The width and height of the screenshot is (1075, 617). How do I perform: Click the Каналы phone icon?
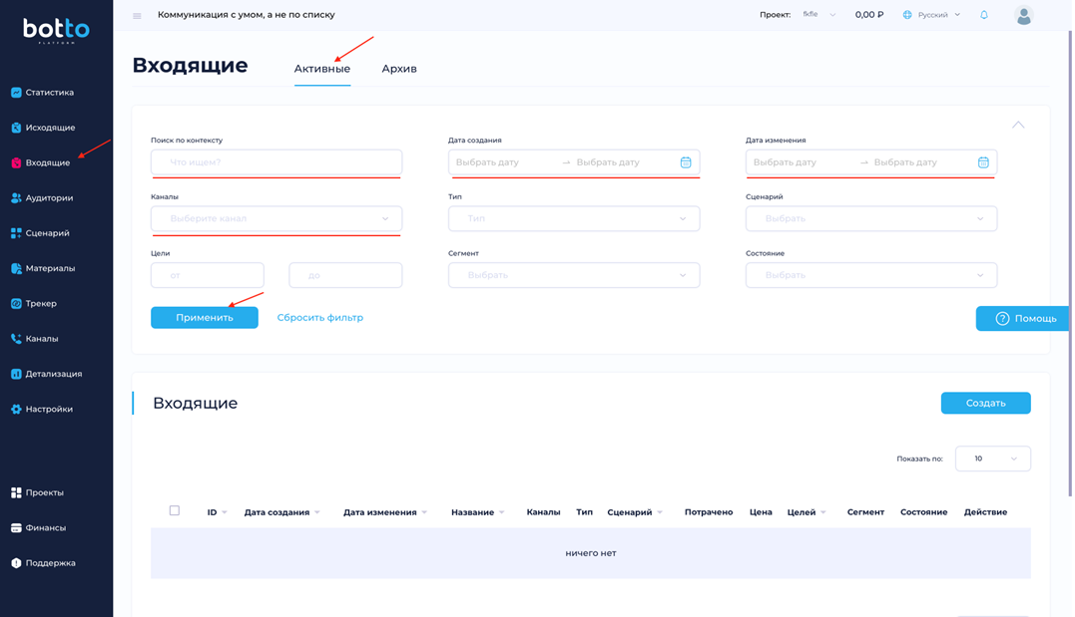(x=16, y=338)
